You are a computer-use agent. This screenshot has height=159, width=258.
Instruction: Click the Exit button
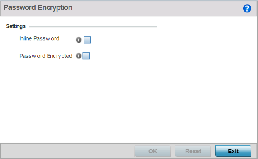[x=233, y=151]
